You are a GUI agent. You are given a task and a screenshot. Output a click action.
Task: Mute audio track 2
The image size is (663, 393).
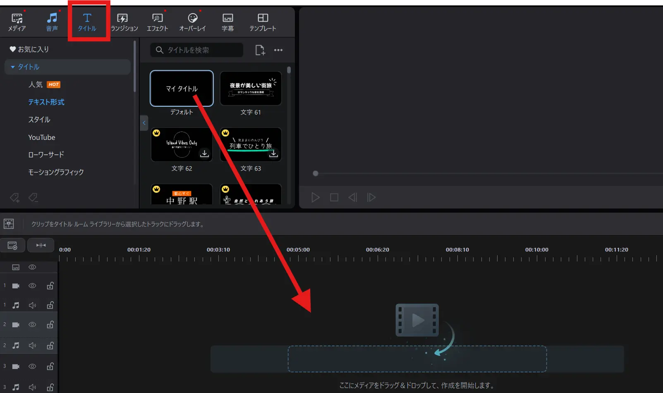point(32,345)
